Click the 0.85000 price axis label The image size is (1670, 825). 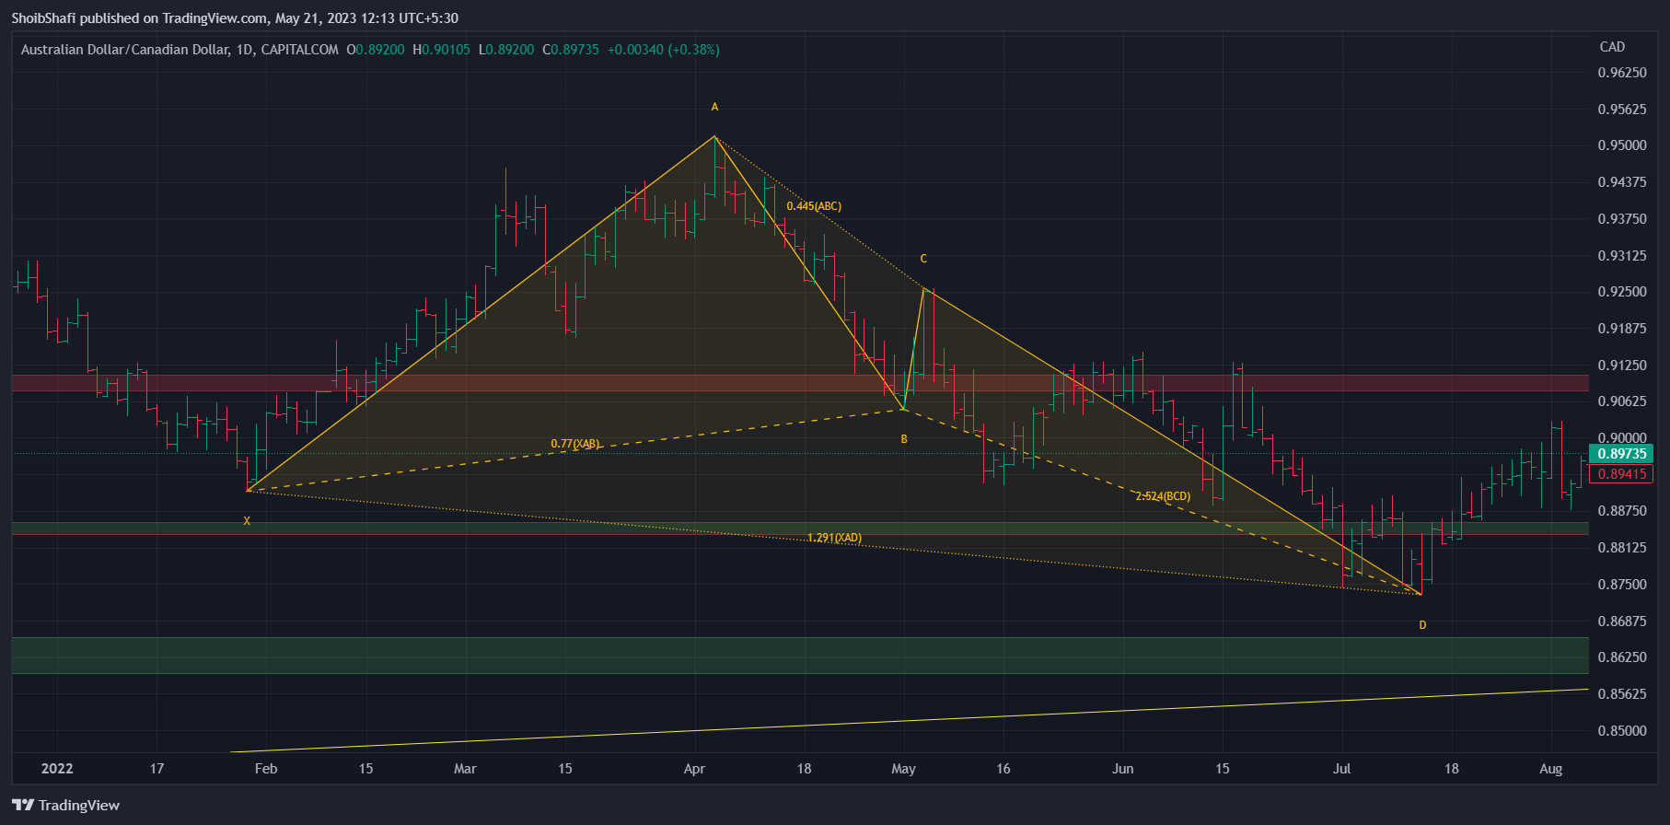click(1622, 731)
